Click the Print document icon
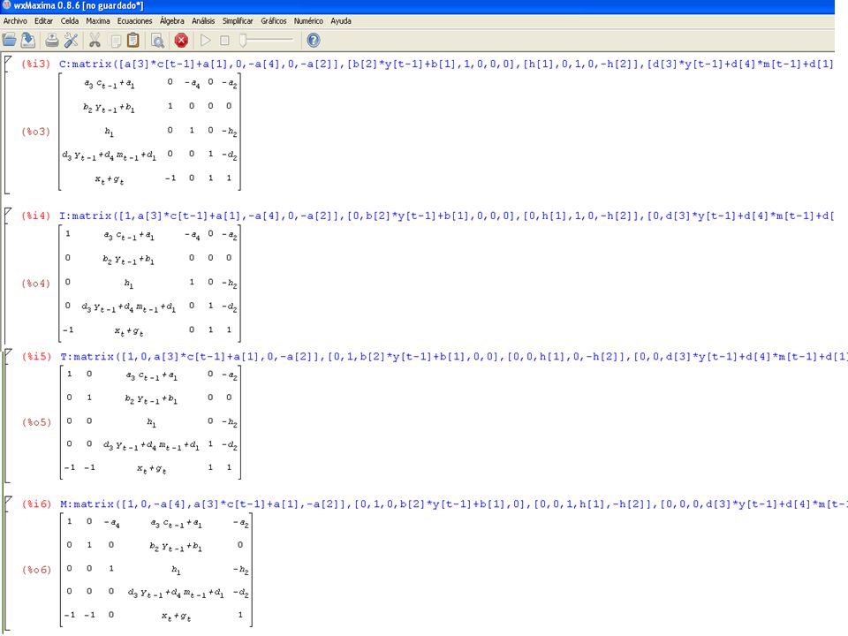The width and height of the screenshot is (848, 636). point(52,40)
